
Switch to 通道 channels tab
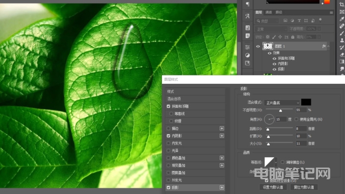click(x=269, y=12)
